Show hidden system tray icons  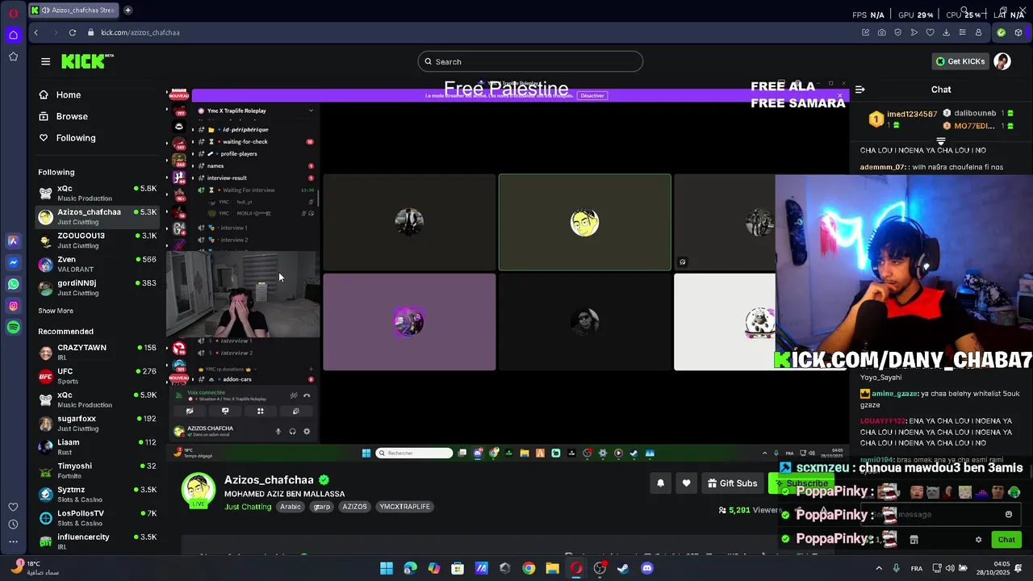coord(879,568)
